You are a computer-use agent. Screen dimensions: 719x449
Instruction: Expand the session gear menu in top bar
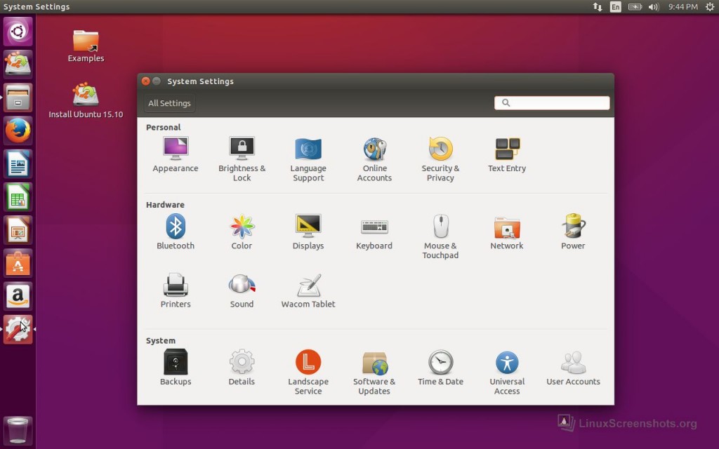(x=710, y=7)
